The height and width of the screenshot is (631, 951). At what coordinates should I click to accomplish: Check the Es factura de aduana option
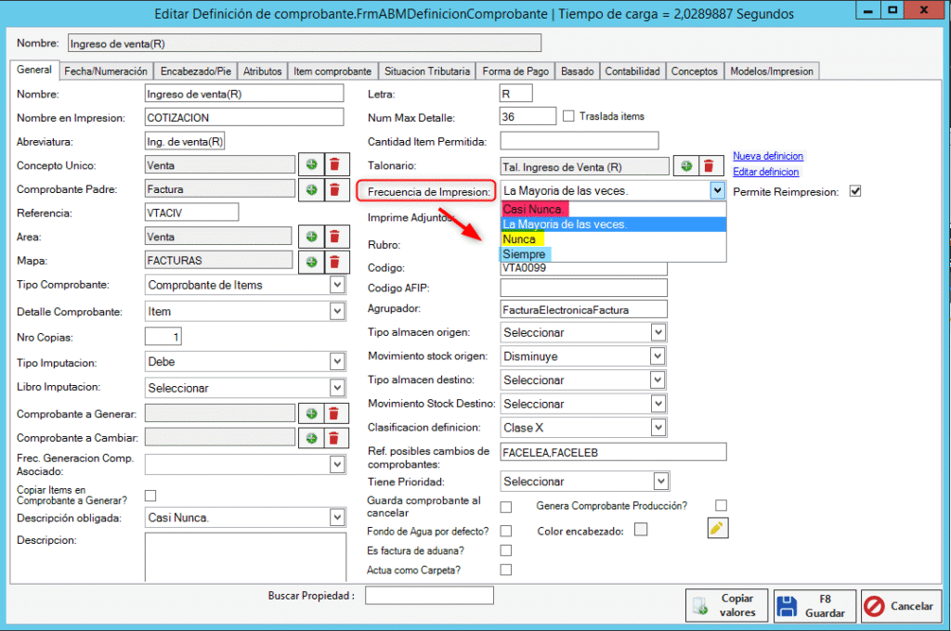506,550
